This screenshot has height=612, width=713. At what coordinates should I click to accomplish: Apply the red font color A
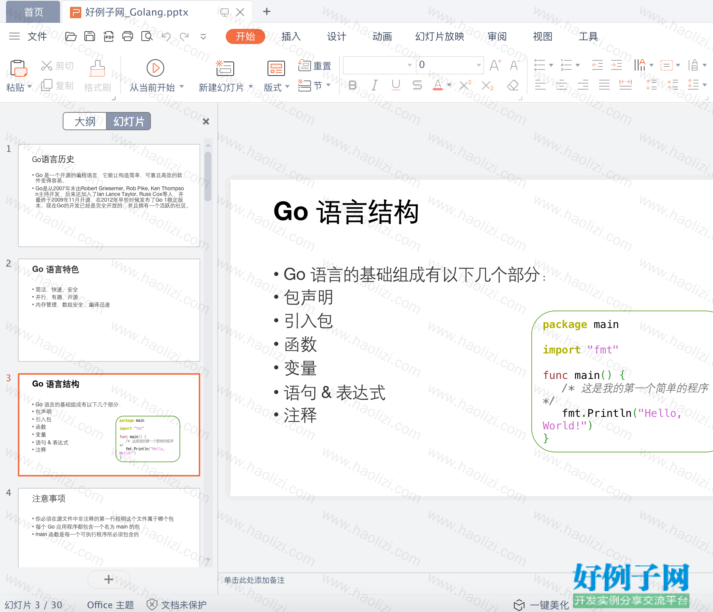click(x=438, y=85)
